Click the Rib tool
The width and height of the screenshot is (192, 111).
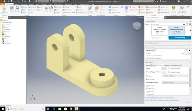(x=31, y=13)
